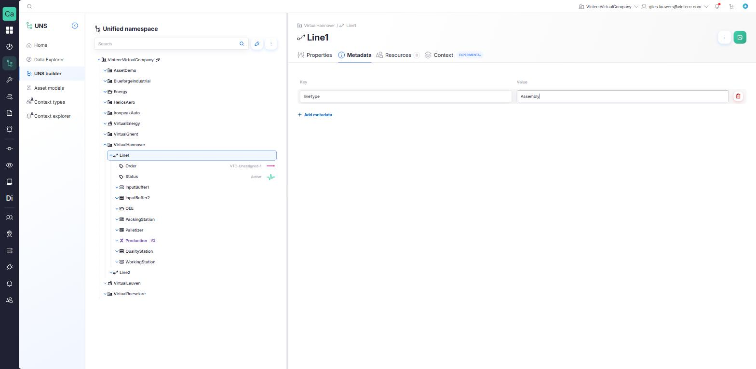756x369 pixels.
Task: Click the lineType key input field
Action: 405,96
